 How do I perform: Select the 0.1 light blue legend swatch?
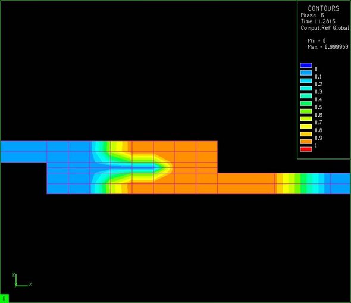[306, 73]
